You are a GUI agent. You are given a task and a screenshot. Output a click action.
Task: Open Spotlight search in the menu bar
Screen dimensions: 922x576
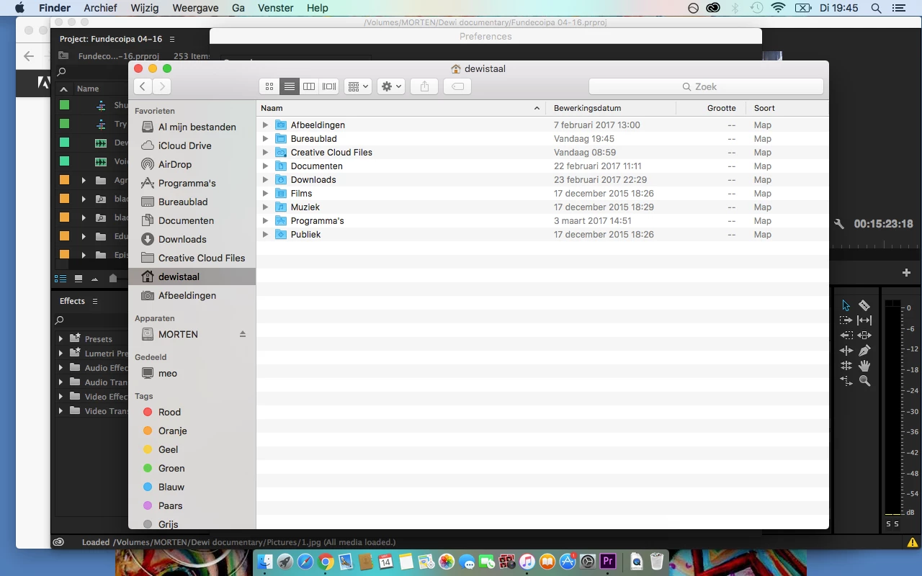(876, 8)
